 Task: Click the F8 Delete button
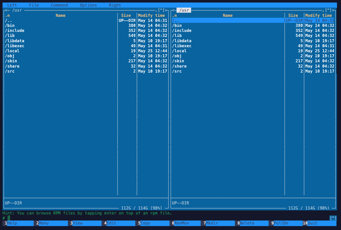tap(247, 223)
